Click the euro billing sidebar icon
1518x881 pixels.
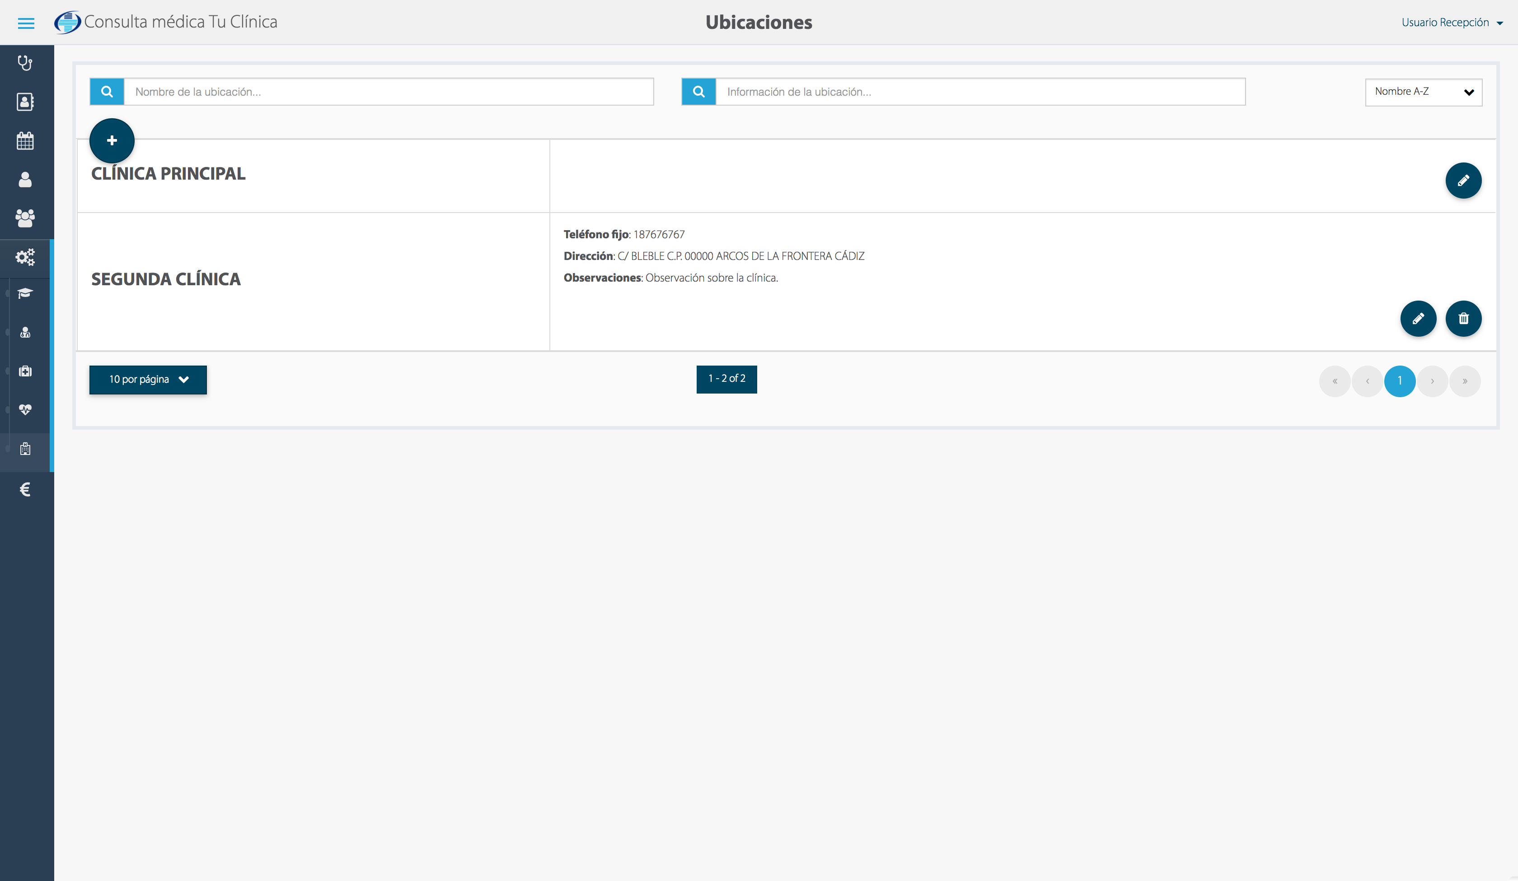(x=25, y=489)
